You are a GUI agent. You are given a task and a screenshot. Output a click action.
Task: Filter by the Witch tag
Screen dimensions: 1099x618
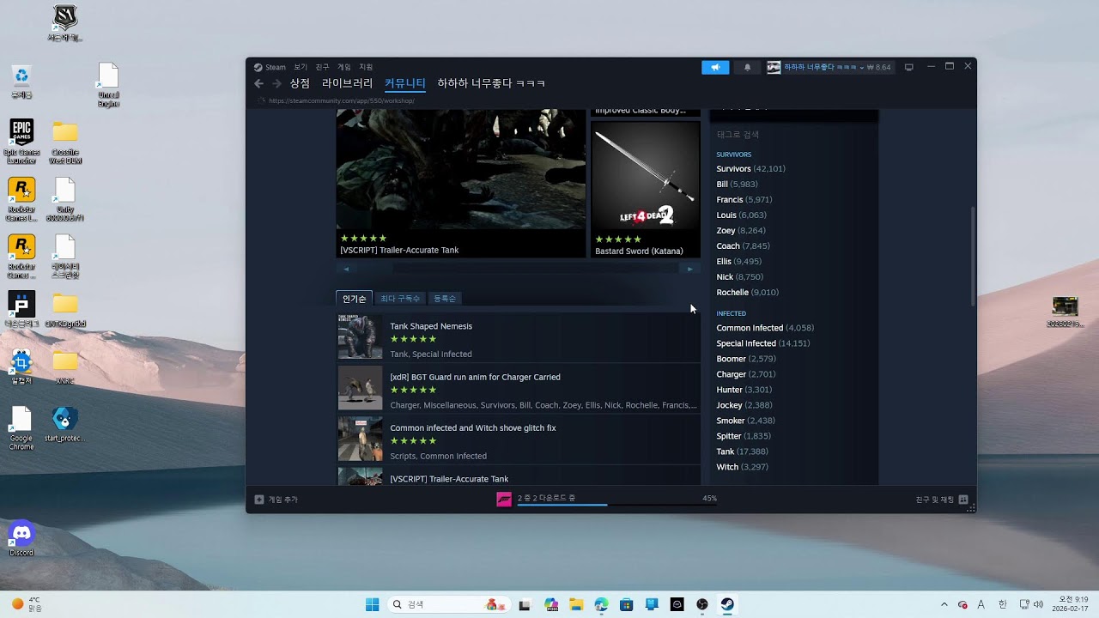(742, 467)
